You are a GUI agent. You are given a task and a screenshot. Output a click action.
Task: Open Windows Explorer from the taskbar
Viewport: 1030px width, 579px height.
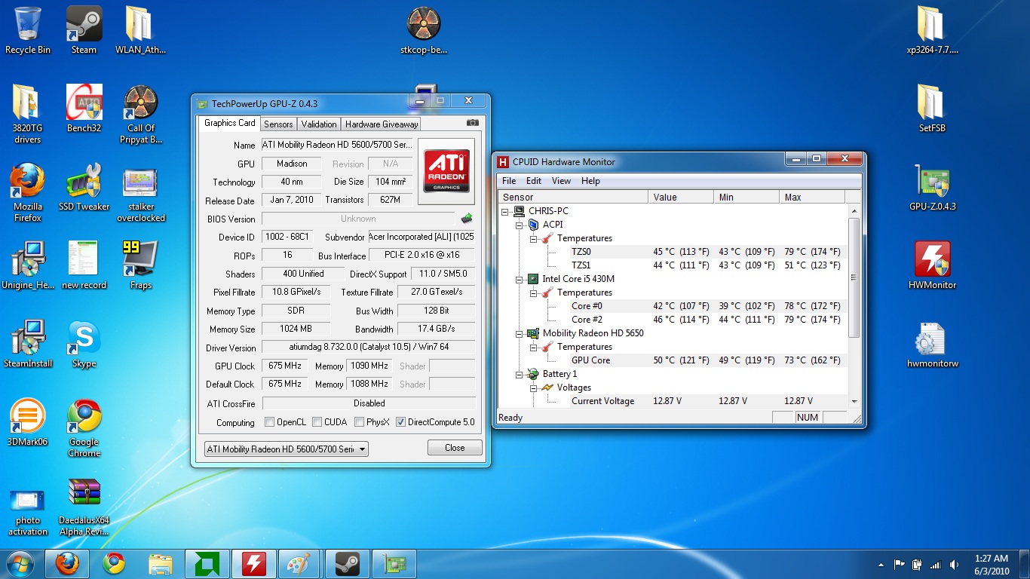coord(161,564)
